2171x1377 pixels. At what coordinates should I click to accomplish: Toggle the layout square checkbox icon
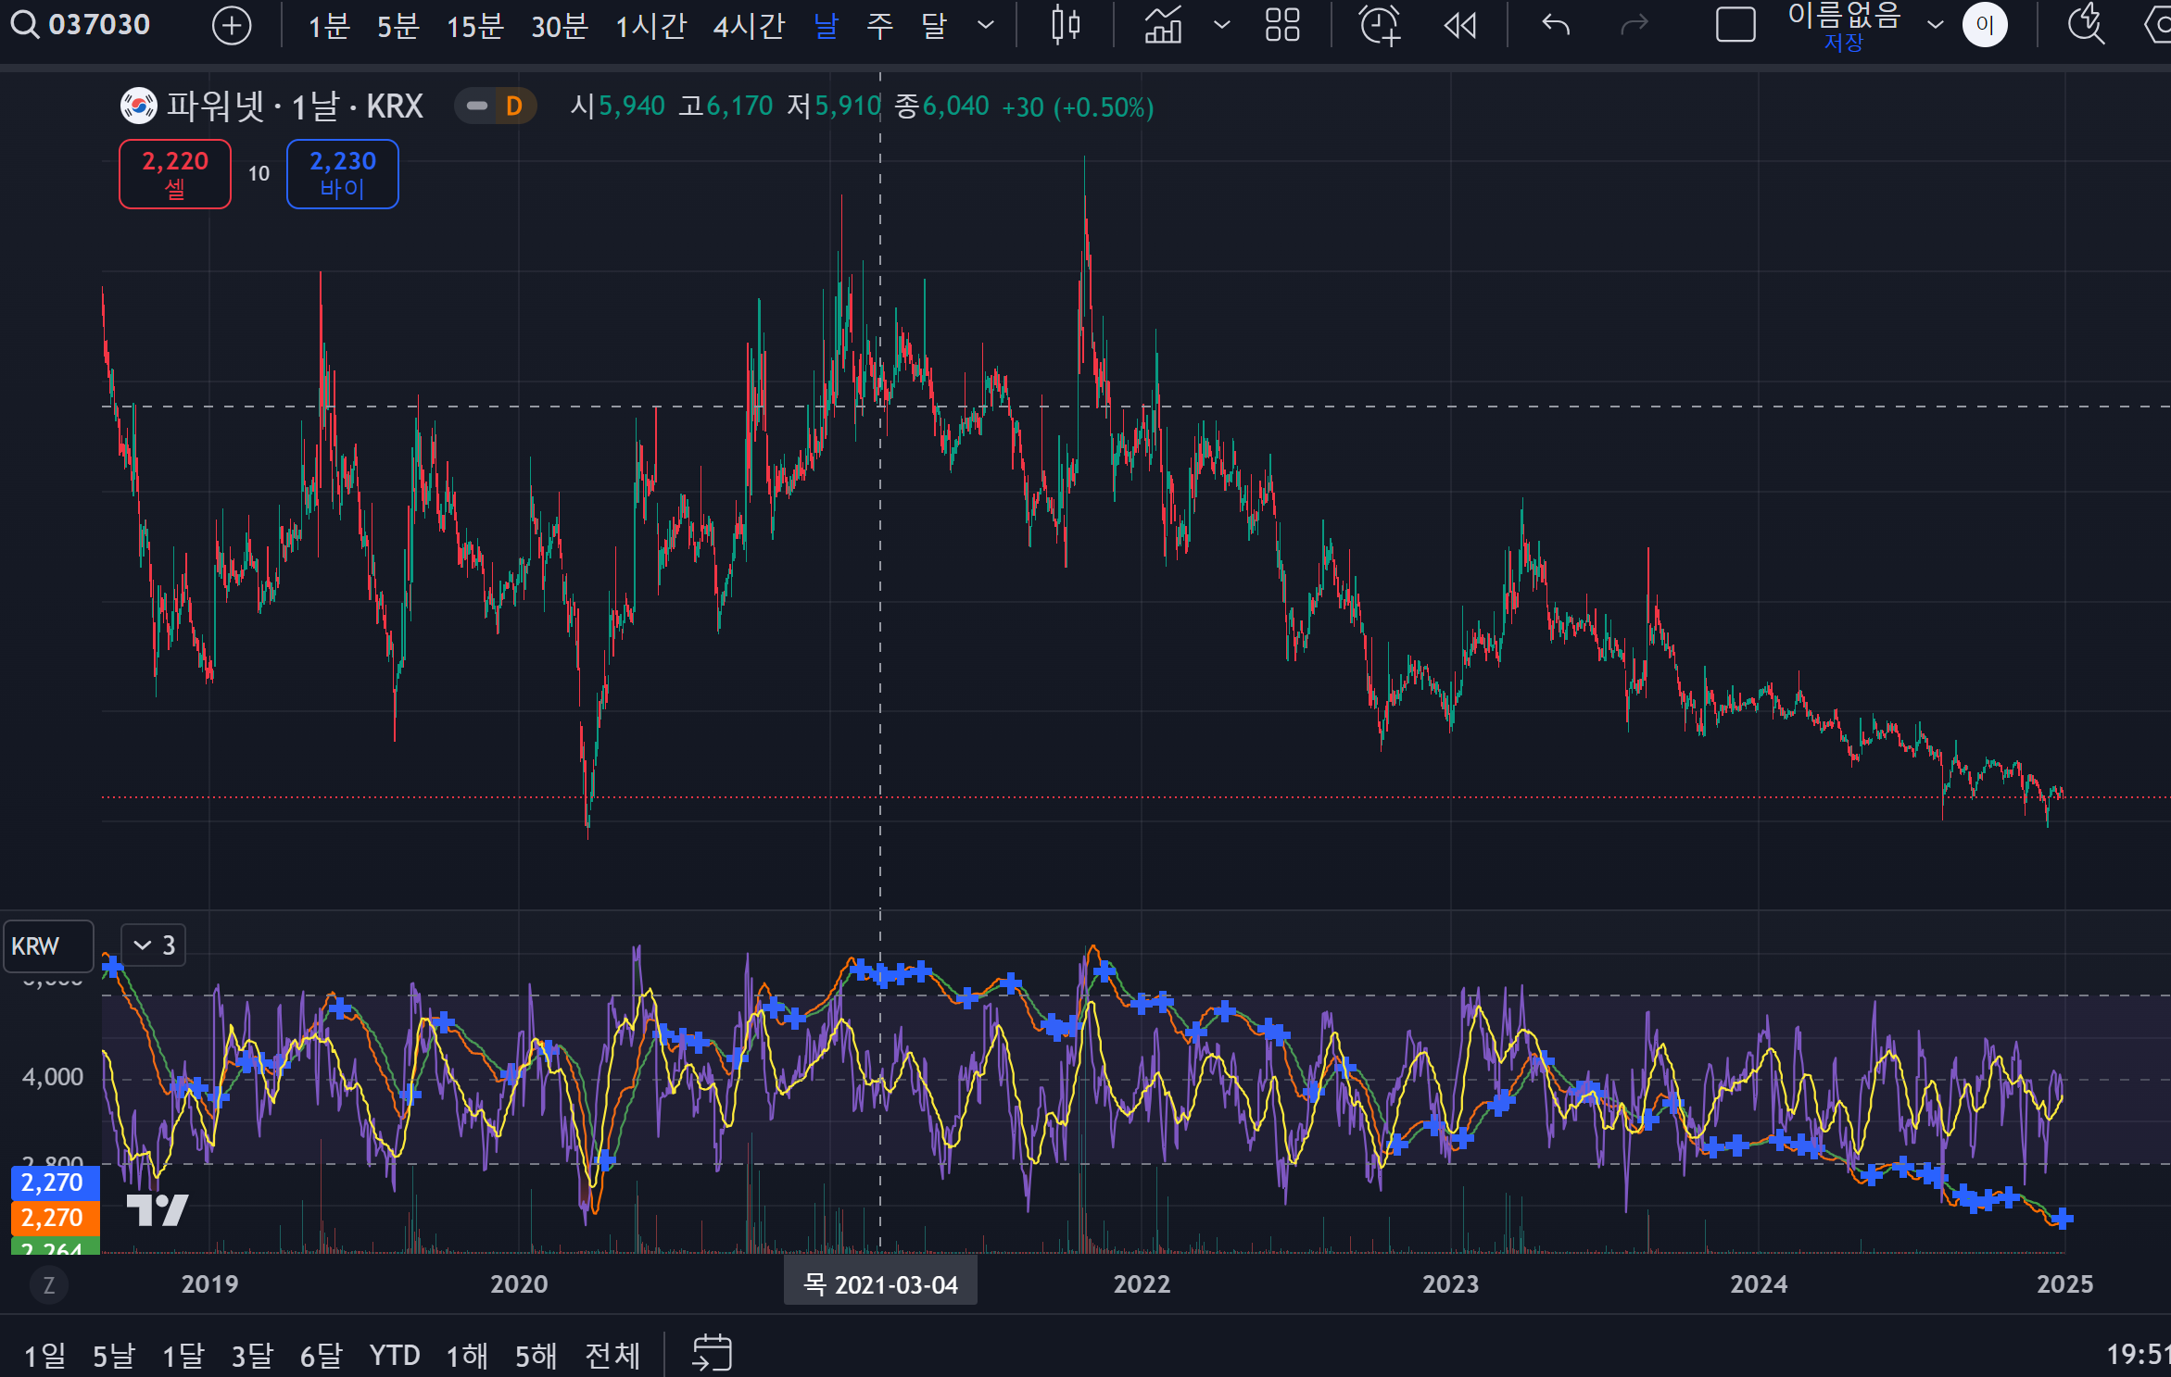click(x=1735, y=26)
